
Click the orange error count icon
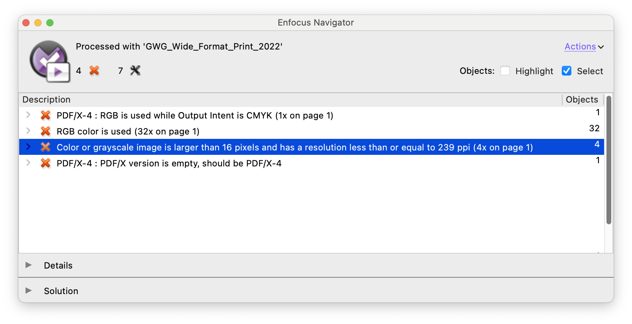pyautogui.click(x=94, y=71)
